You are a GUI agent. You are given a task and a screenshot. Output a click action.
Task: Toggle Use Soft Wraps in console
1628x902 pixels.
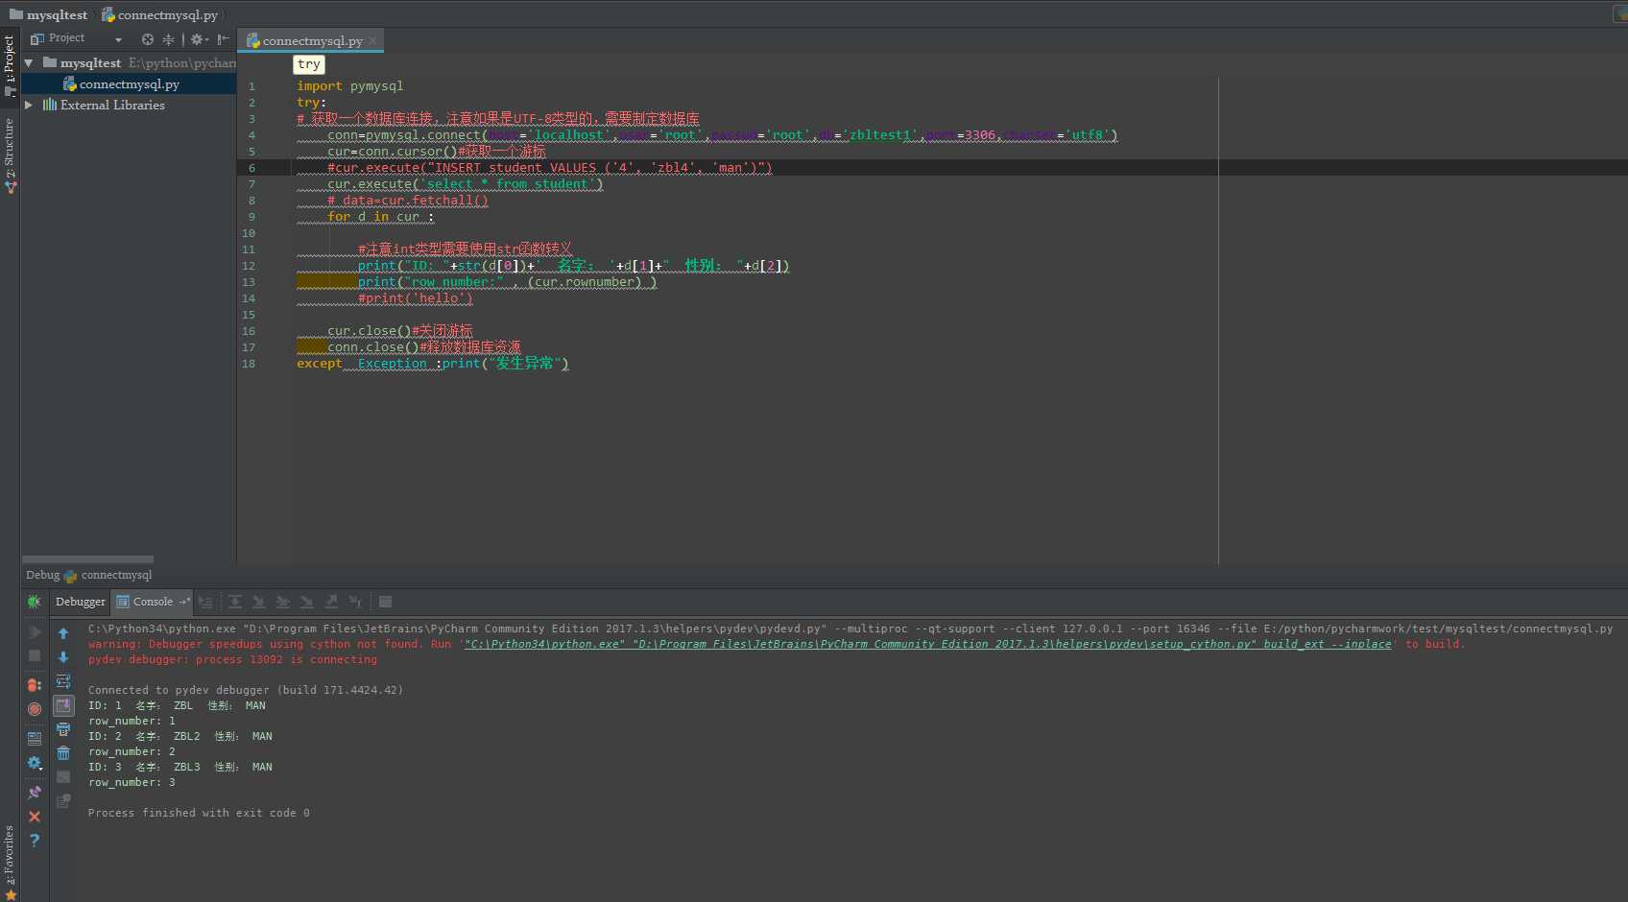coord(63,681)
